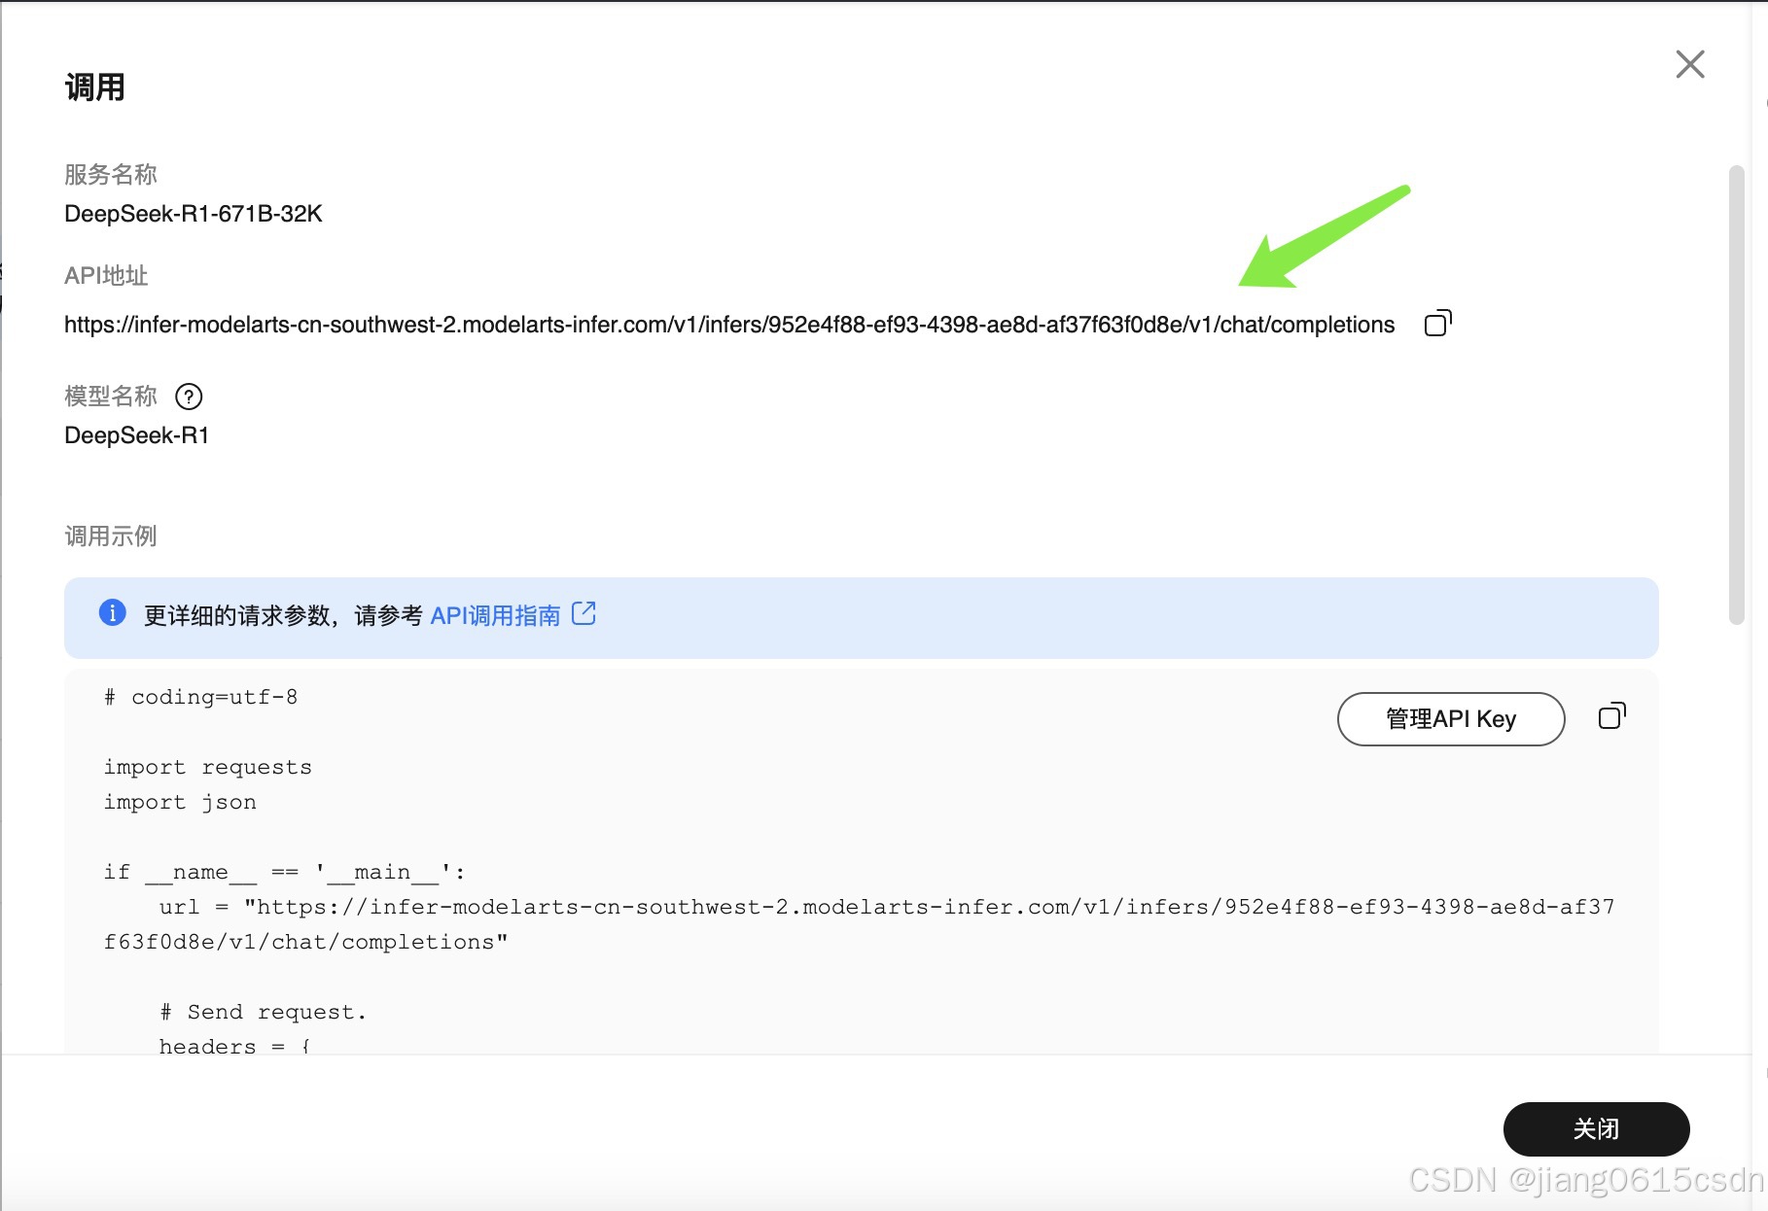Click the 'headers = {' code line
Image resolution: width=1768 pixels, height=1211 pixels.
[x=234, y=1047]
